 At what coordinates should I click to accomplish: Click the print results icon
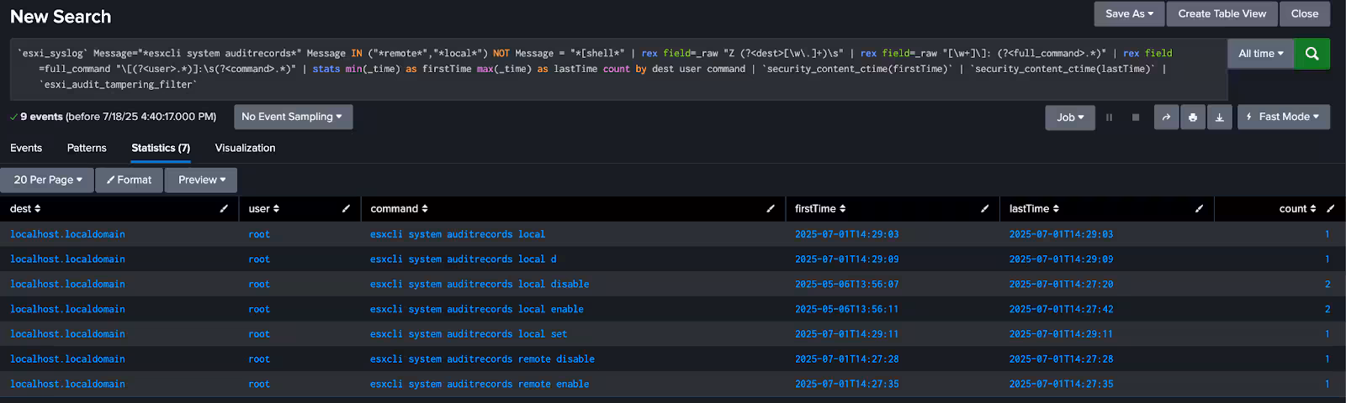point(1193,118)
